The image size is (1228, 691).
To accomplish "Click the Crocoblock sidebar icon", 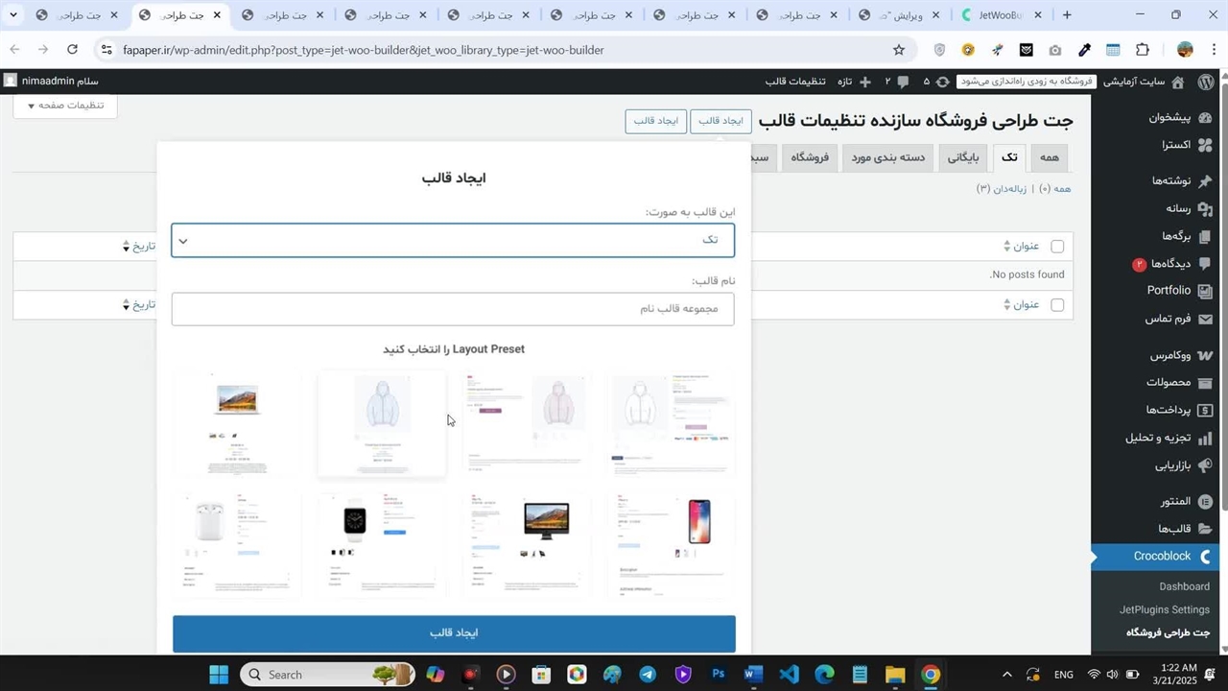I will (1205, 557).
